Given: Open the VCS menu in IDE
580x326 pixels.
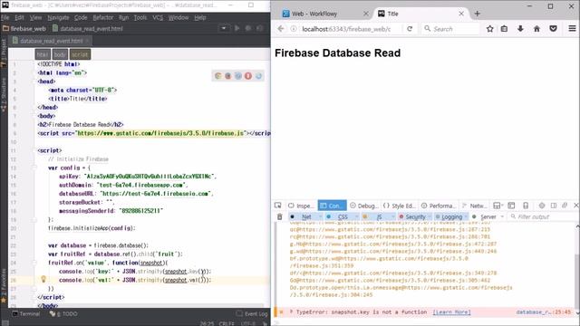Looking at the screenshot, I should (158, 17).
